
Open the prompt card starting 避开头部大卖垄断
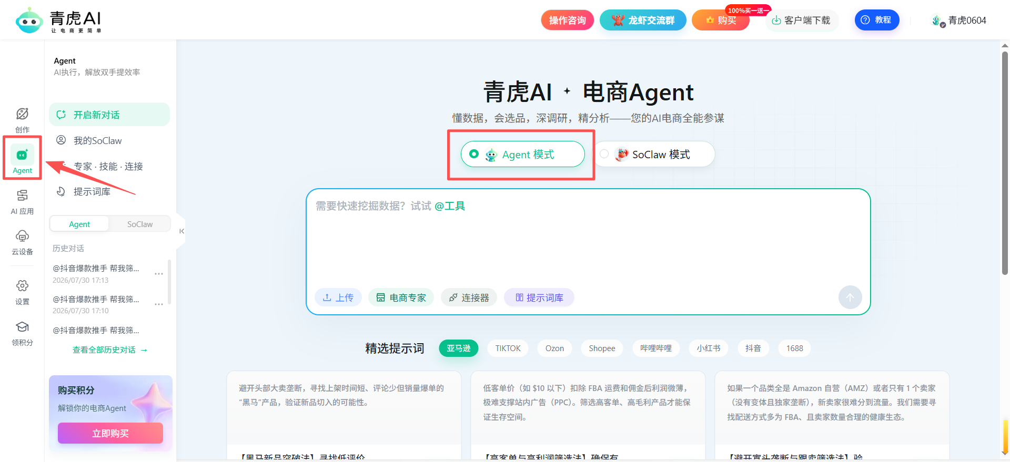344,414
